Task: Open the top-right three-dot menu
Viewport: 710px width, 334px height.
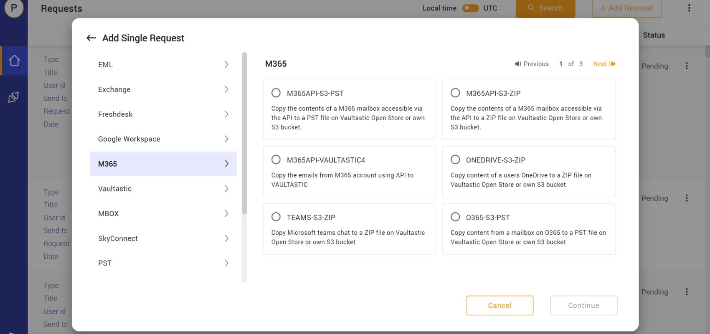Action: point(689,8)
